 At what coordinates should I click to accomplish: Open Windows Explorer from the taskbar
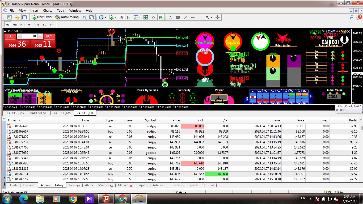coord(40,198)
